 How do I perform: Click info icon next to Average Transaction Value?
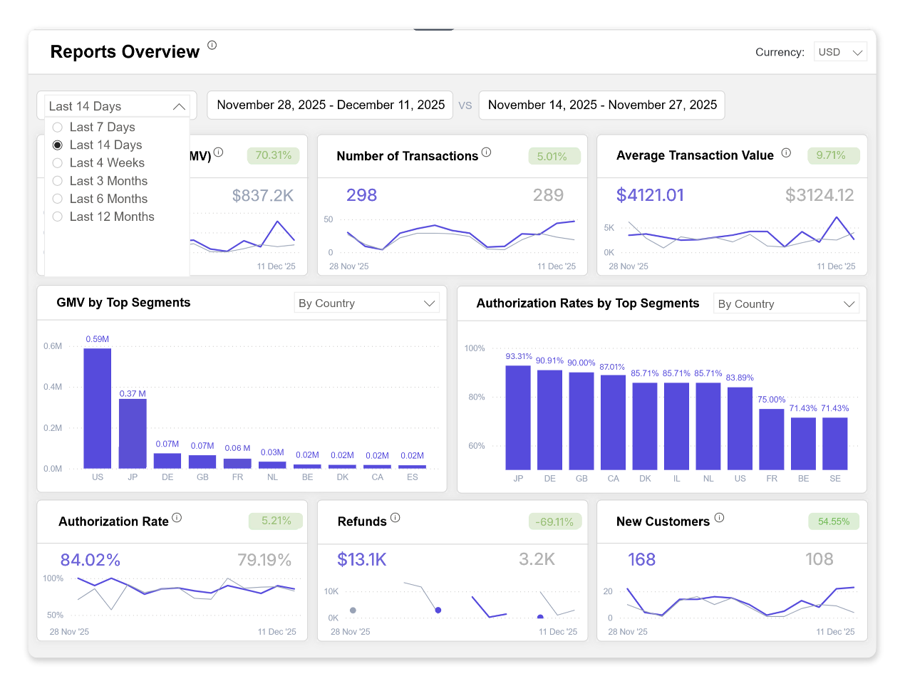[786, 152]
